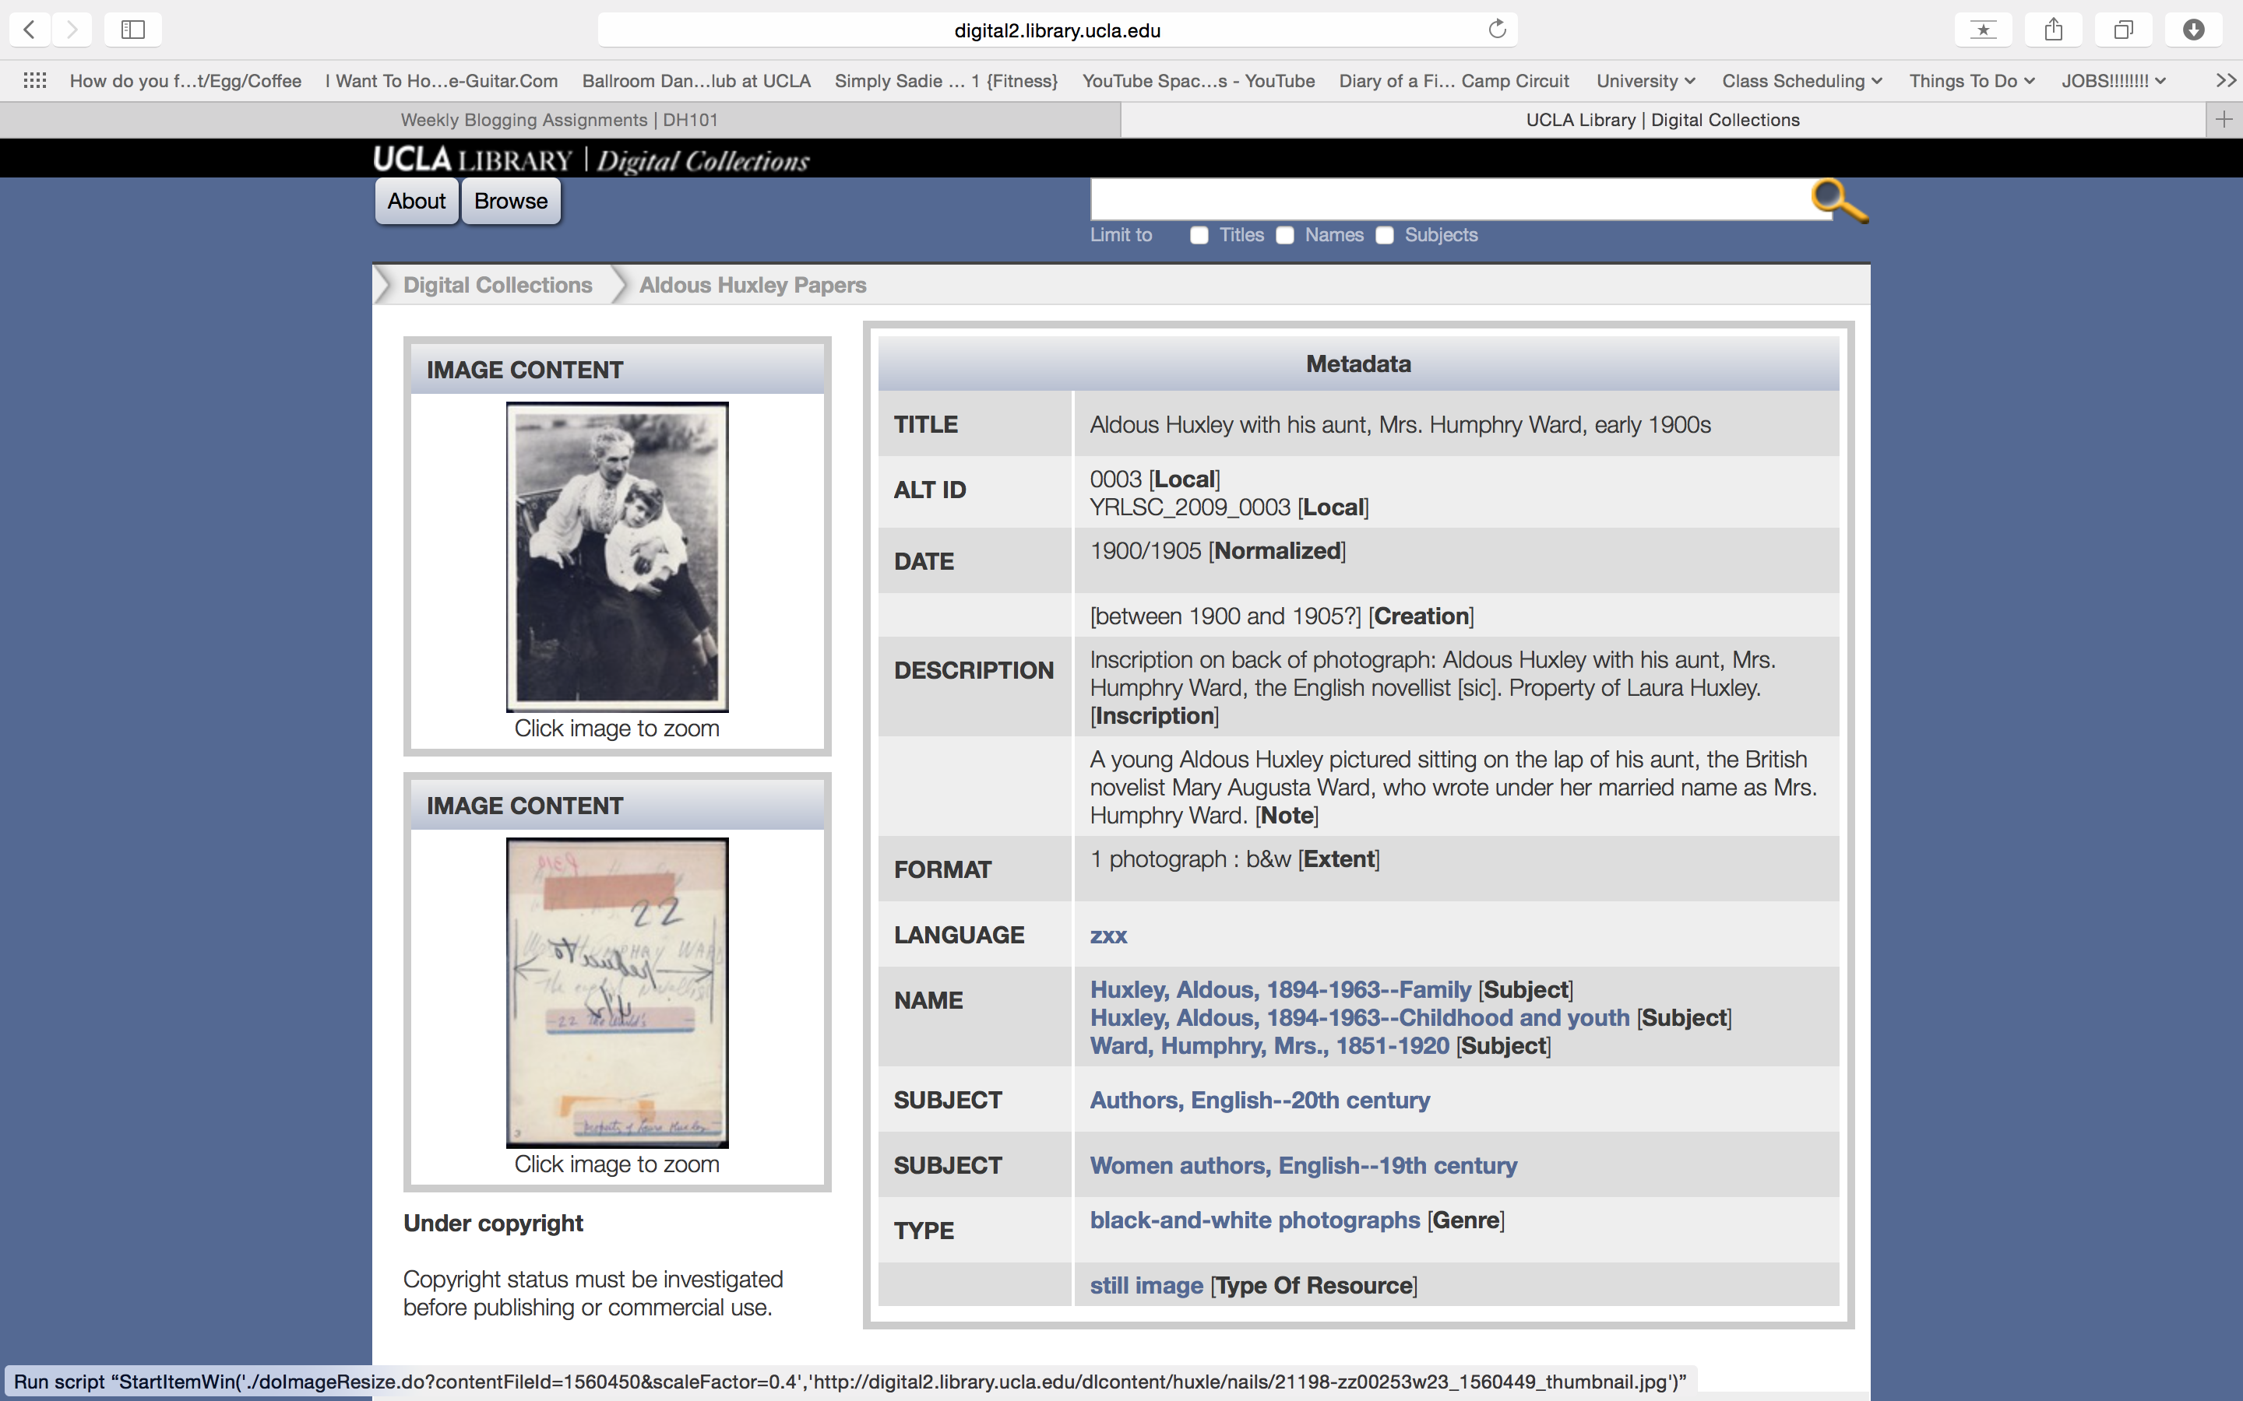This screenshot has width=2243, height=1401.
Task: Expand the Things To Do folder
Action: (1970, 81)
